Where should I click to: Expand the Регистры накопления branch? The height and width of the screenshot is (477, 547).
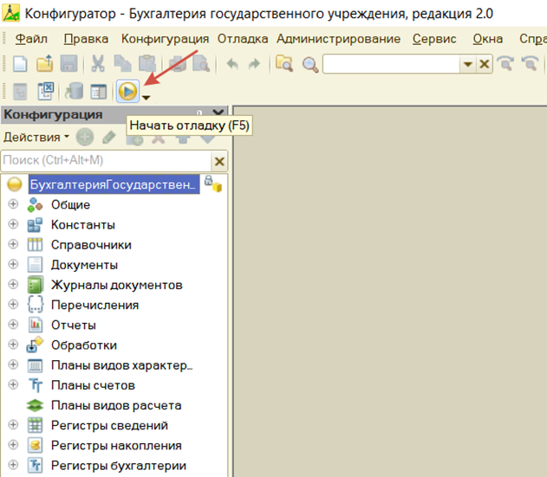pos(13,445)
